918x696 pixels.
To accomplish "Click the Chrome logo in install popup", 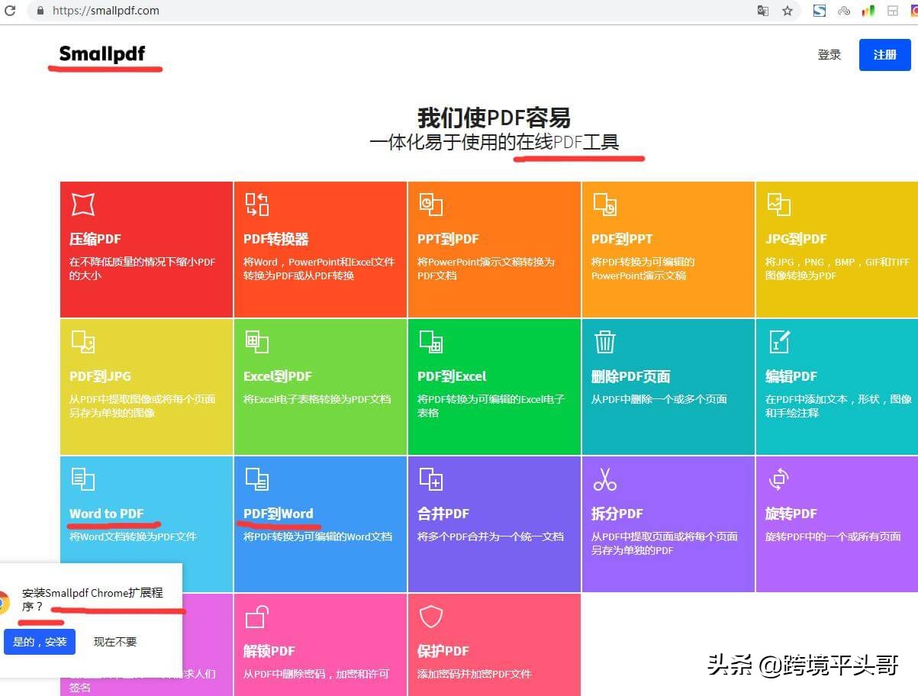I will tap(3, 602).
